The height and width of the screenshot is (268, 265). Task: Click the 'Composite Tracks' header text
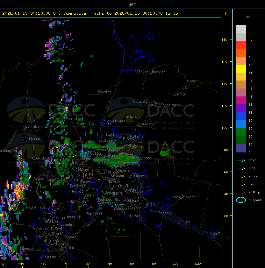[84, 13]
